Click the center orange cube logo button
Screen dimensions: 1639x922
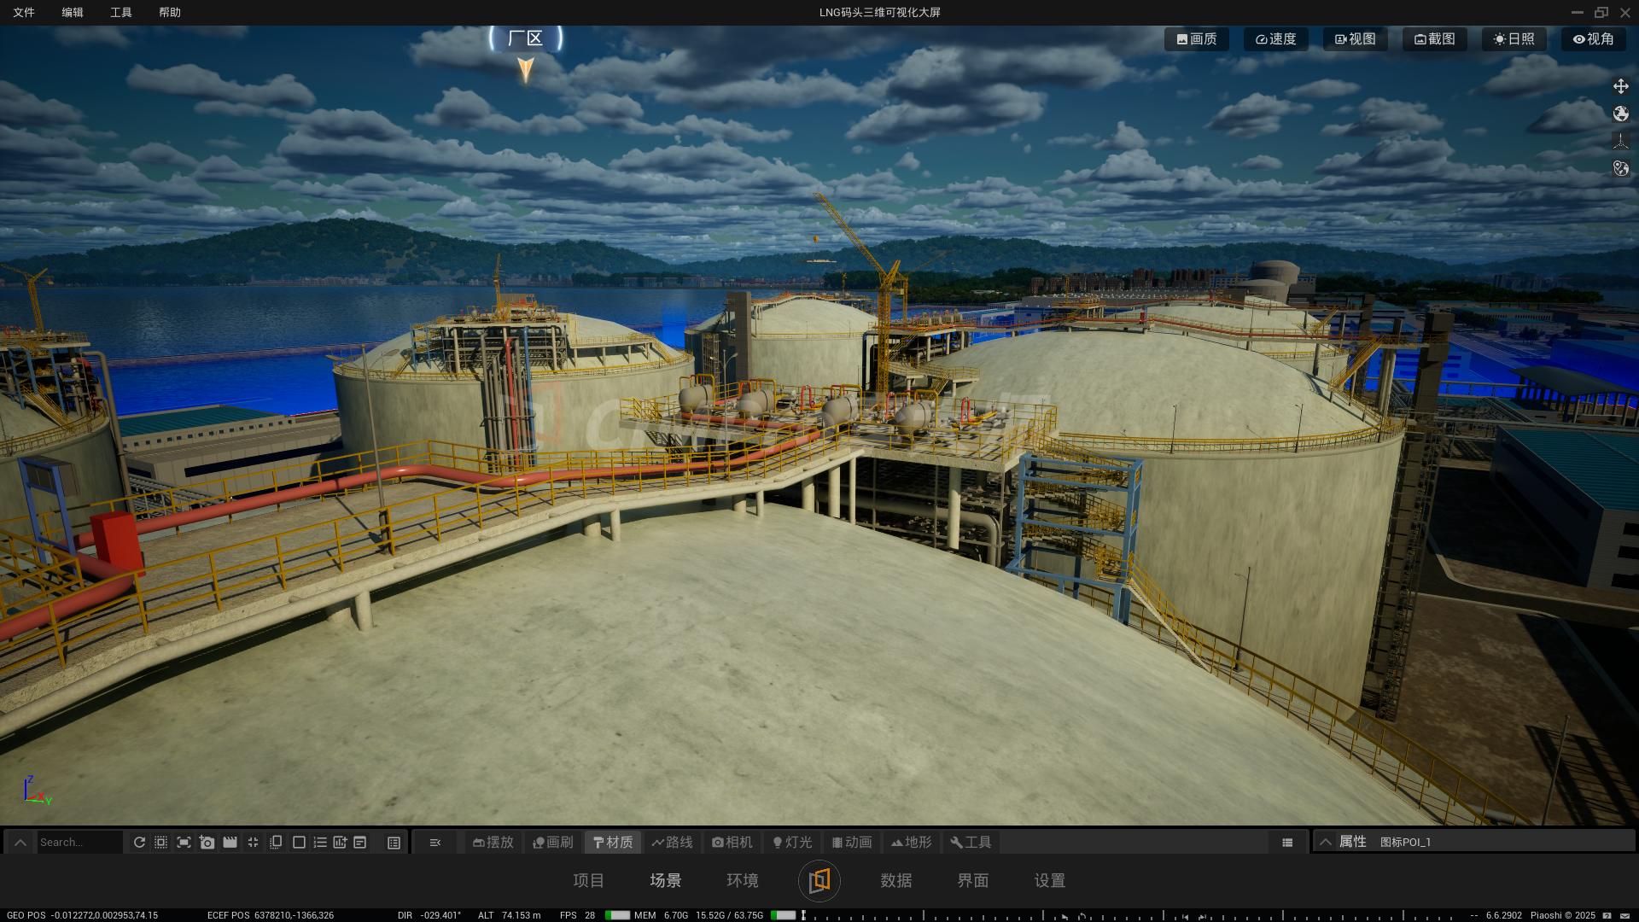(819, 880)
